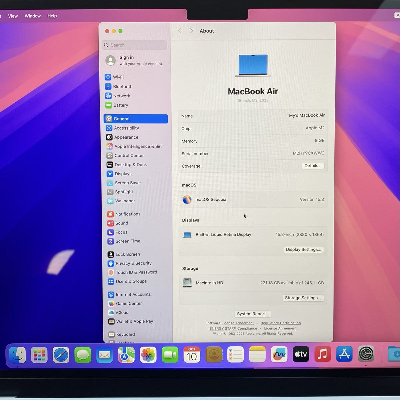This screenshot has width=400, height=400.
Task: Open Finder from the Dock
Action: tap(17, 355)
